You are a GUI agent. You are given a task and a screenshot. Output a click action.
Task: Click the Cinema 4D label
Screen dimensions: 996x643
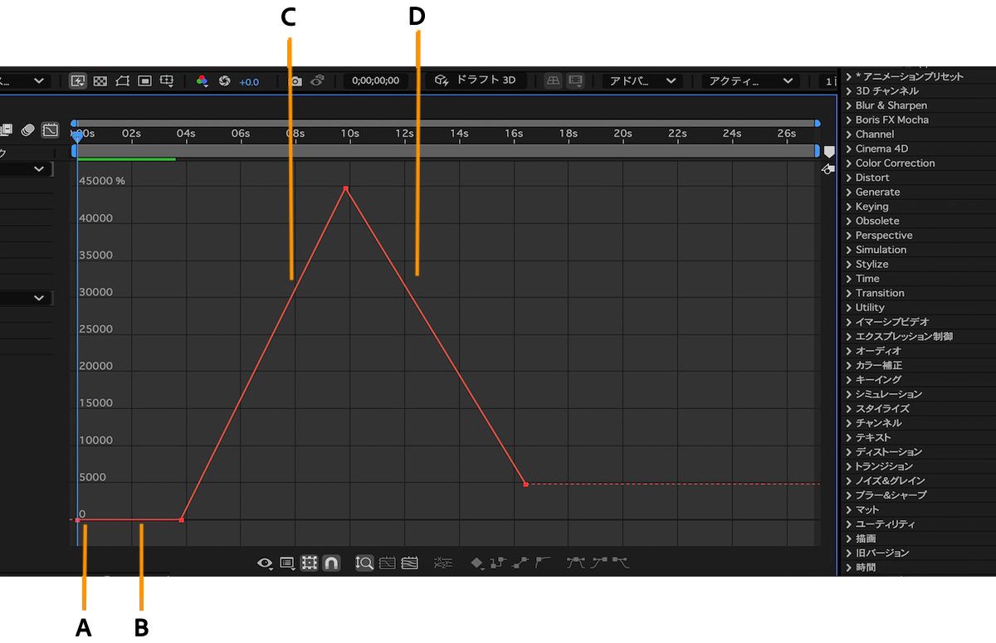click(x=881, y=149)
